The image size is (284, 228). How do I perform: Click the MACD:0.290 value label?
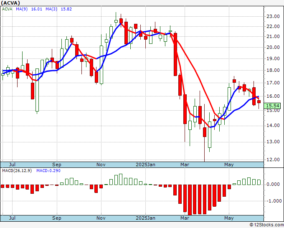pyautogui.click(x=48, y=171)
